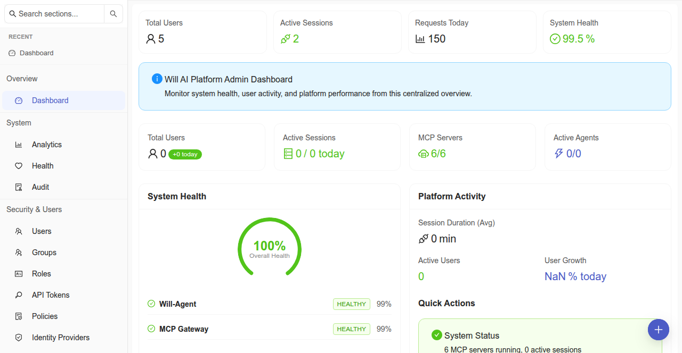Click the bar chart icon by Requests Today
This screenshot has width=682, height=353.
[x=420, y=39]
